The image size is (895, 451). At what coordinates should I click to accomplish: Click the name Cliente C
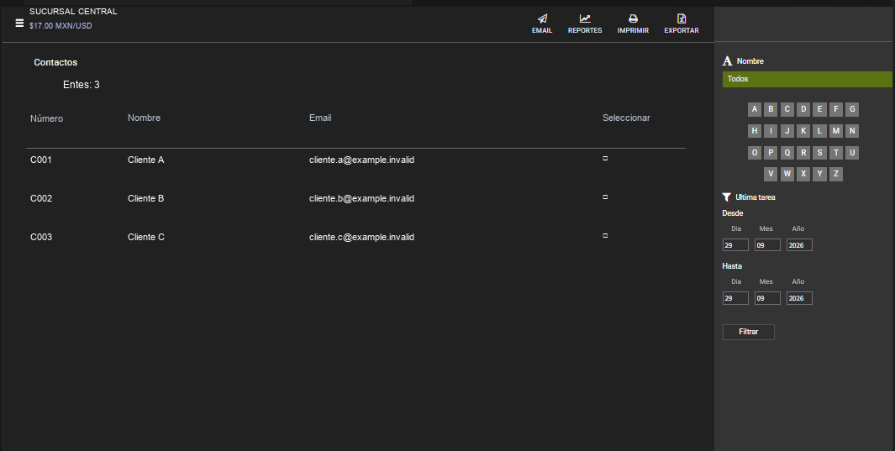(146, 237)
